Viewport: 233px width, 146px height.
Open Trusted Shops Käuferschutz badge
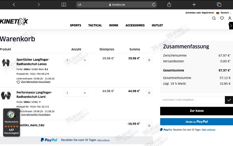(x=11, y=123)
